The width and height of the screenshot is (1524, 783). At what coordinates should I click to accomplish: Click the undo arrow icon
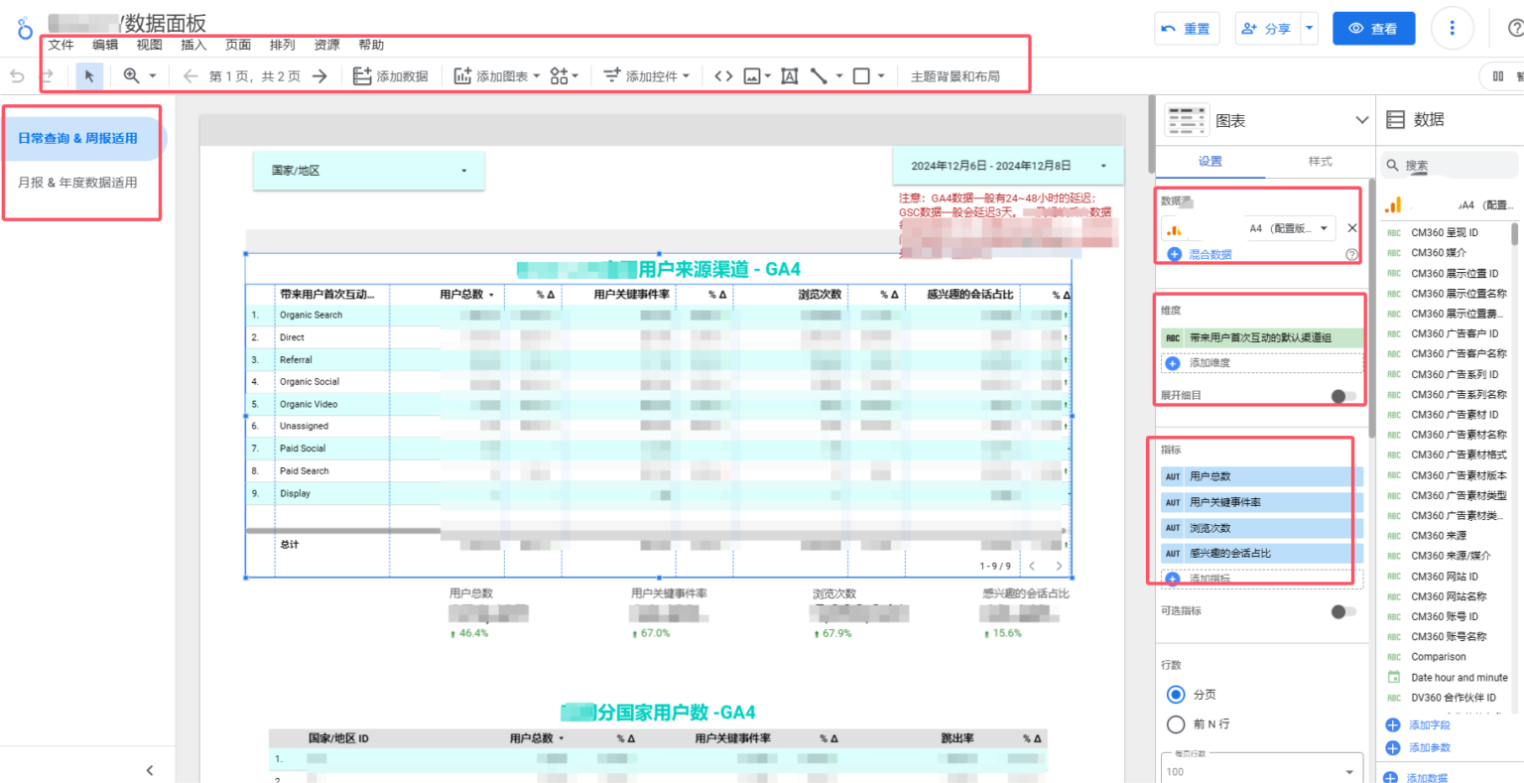[17, 75]
